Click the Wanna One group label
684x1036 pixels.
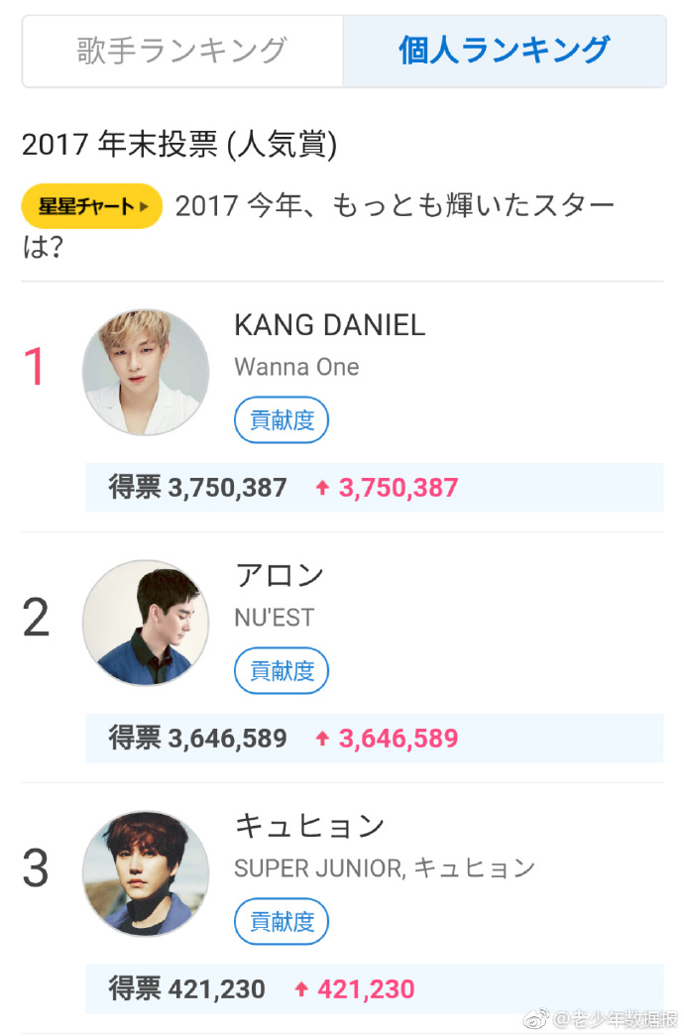[296, 367]
